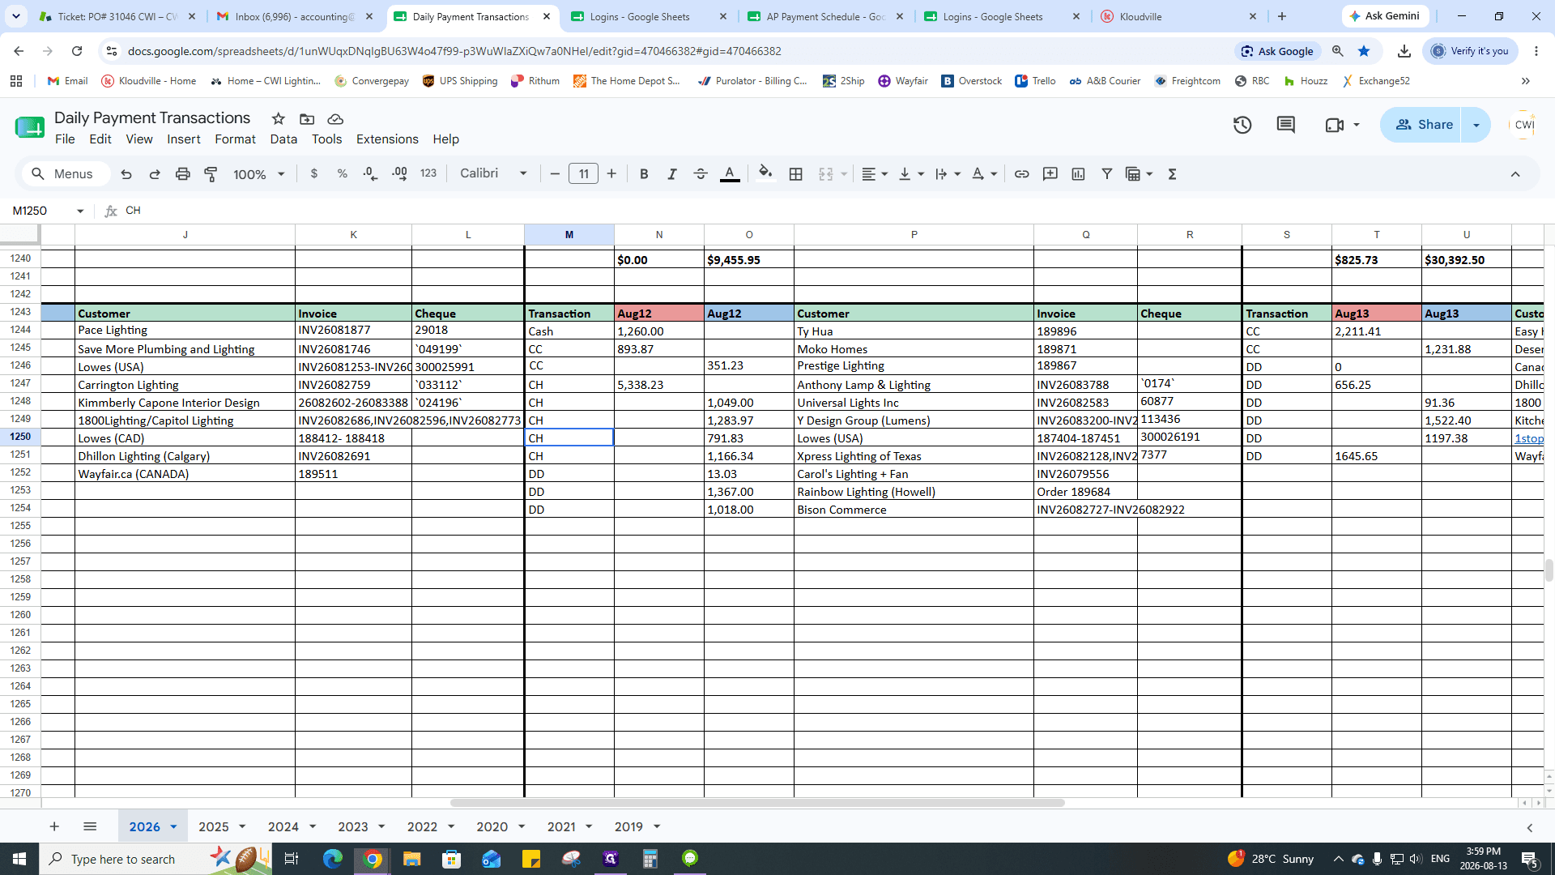Open the Borders tool
The width and height of the screenshot is (1555, 875).
pos(796,174)
